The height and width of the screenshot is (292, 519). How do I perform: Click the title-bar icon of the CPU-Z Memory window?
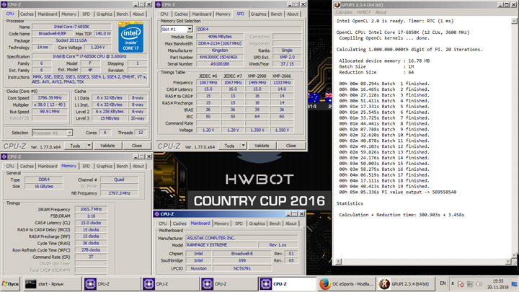4,156
